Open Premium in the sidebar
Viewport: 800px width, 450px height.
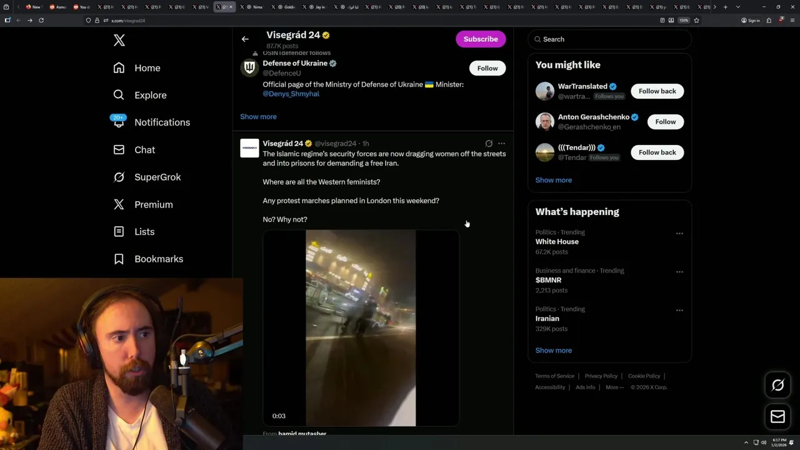tap(143, 204)
